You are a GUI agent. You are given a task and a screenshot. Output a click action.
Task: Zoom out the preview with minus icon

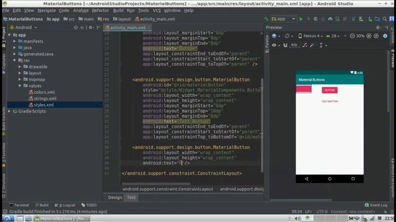coord(352,36)
